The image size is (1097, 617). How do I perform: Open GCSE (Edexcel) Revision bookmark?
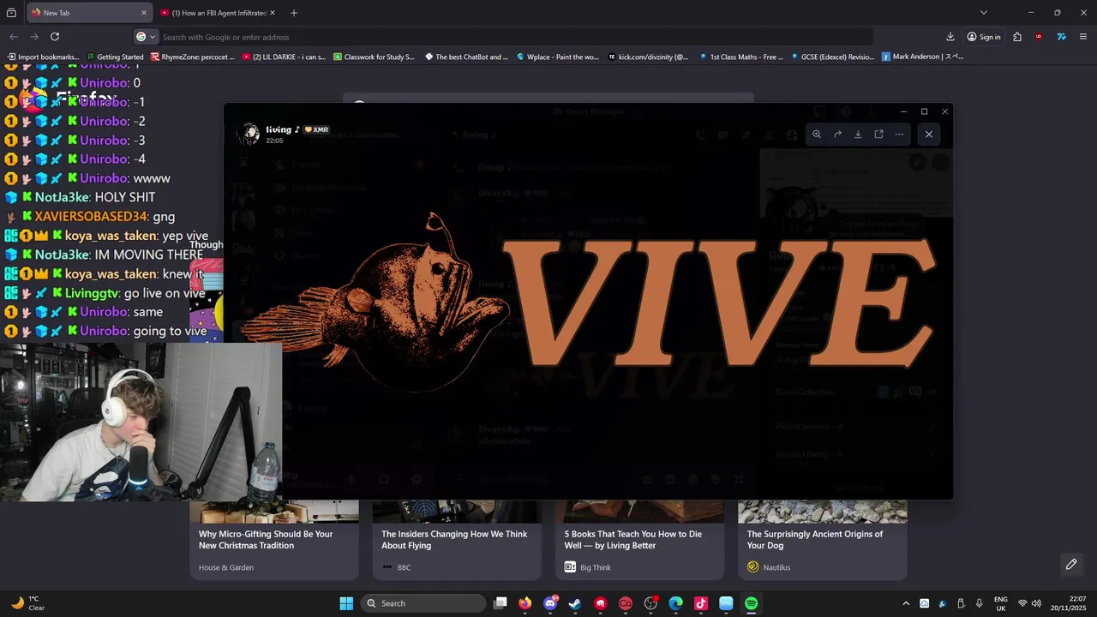pos(832,57)
